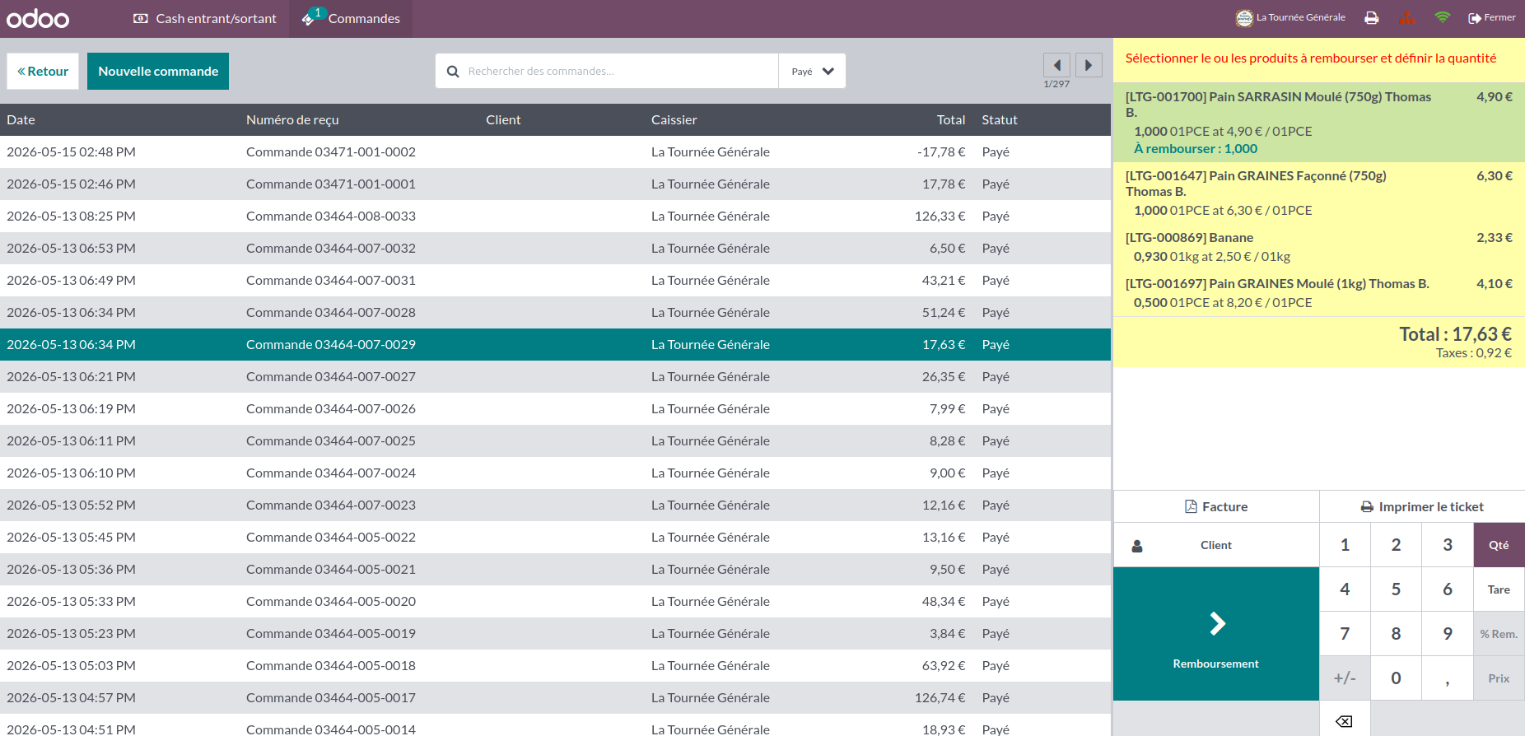Screen dimensions: 1525x736
Task: Click the Facture button
Action: pos(1216,507)
